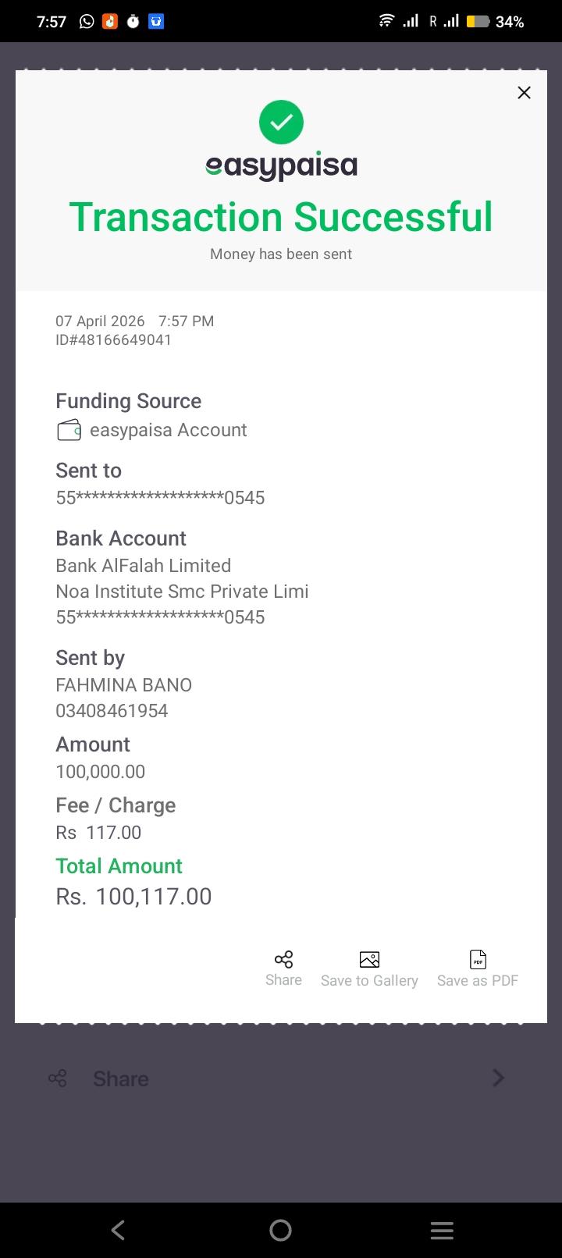562x1258 pixels.
Task: Tap the green success checkmark icon
Action: [x=281, y=123]
